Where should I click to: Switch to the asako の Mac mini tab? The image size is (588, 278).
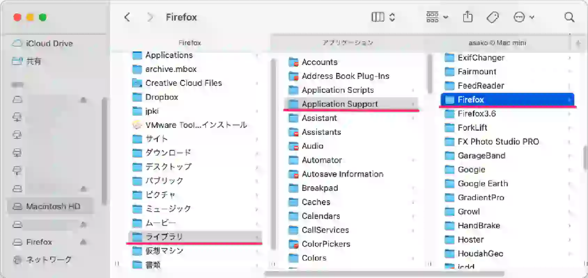coord(497,43)
